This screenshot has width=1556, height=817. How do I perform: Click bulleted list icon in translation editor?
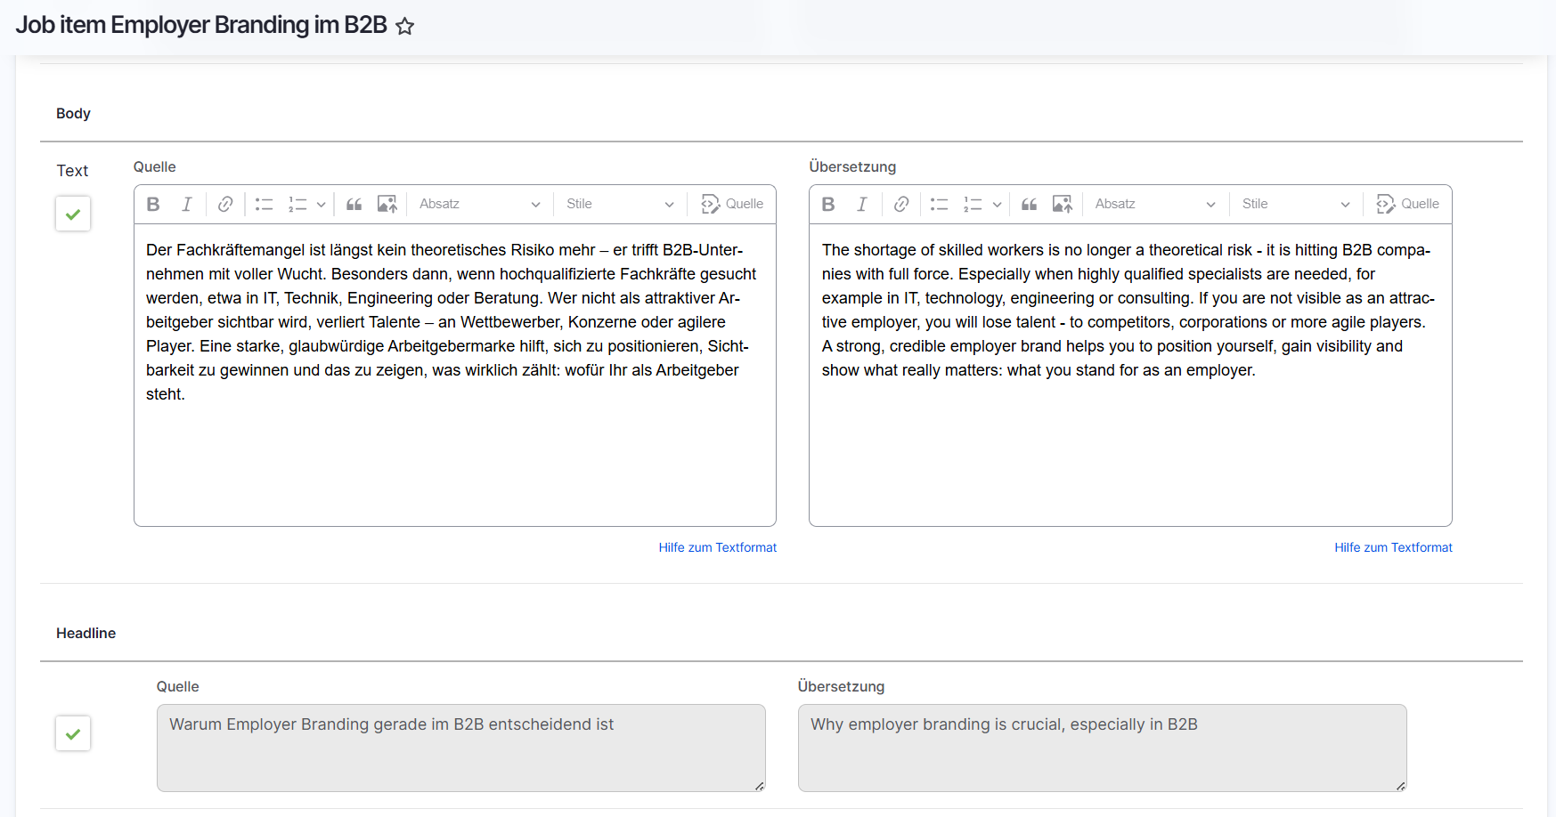point(939,204)
